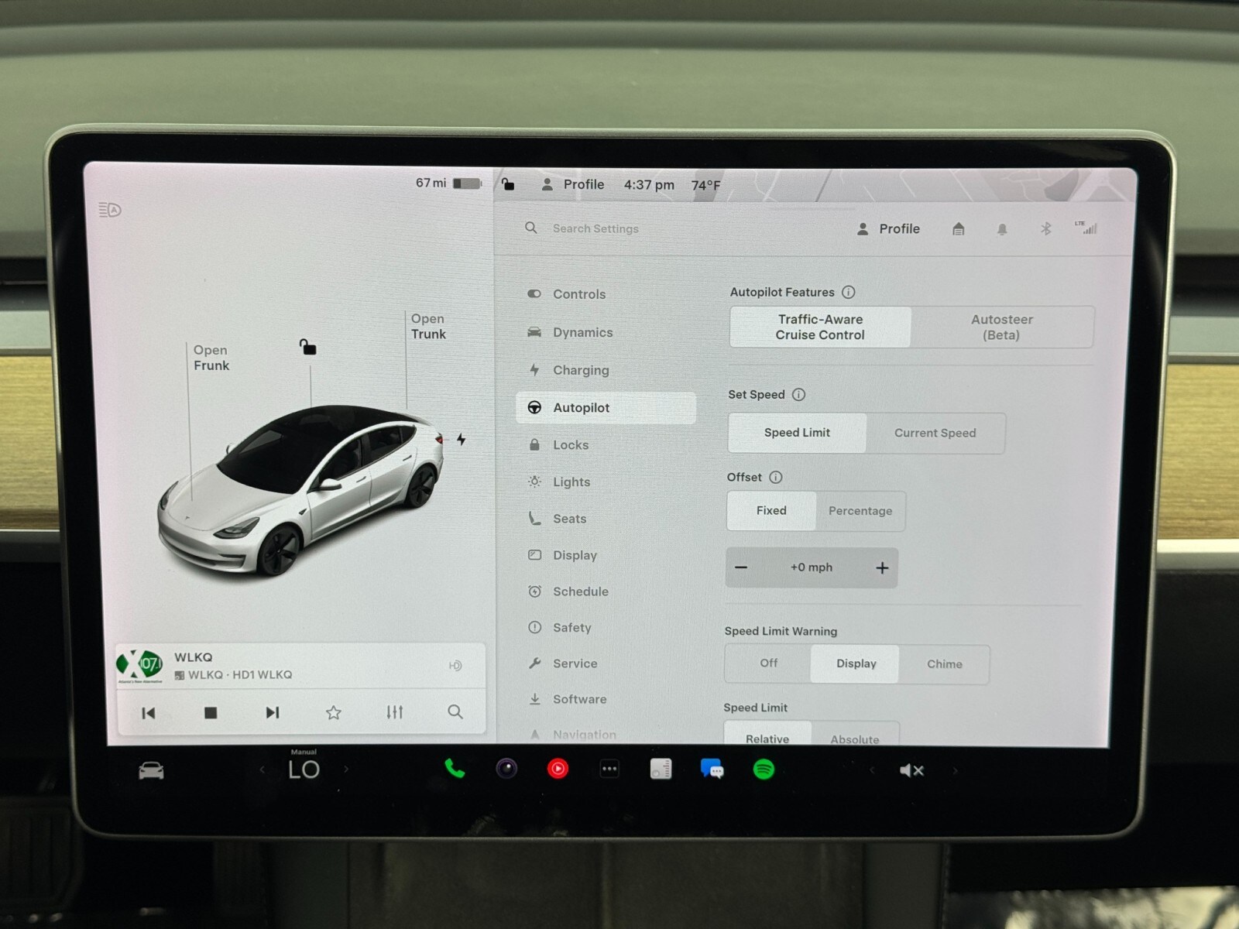Screen dimensions: 1239x929
Task: Enable Autosteer (Beta) option
Action: coord(1001,327)
